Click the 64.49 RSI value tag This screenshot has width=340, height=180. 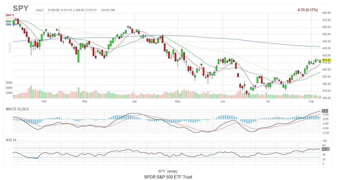coord(326,149)
